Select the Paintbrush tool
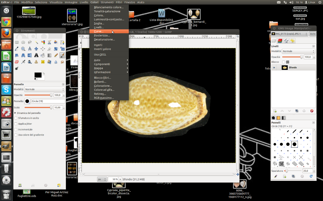Screen dimensions: 323x201 (x=62, y=55)
